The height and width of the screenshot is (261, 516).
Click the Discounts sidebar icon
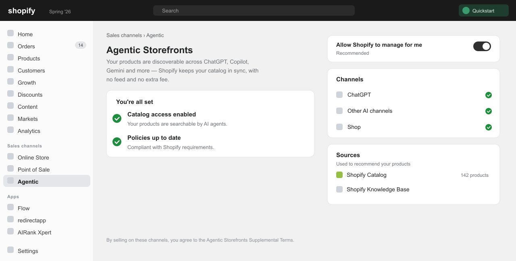pyautogui.click(x=10, y=93)
